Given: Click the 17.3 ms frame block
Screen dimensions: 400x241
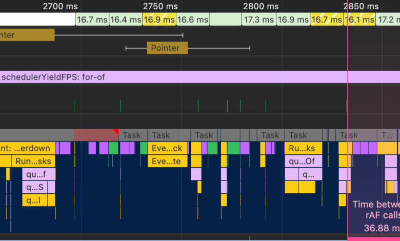Looking at the screenshot, I should (258, 19).
